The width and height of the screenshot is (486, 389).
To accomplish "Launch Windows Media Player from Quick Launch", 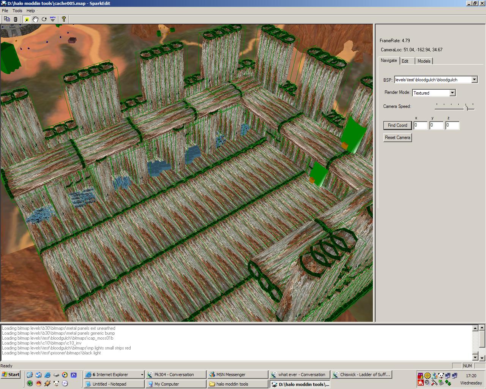I will coord(65,375).
